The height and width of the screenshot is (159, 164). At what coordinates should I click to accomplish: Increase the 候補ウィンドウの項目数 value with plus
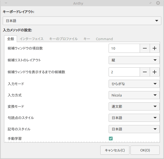tap(155, 48)
